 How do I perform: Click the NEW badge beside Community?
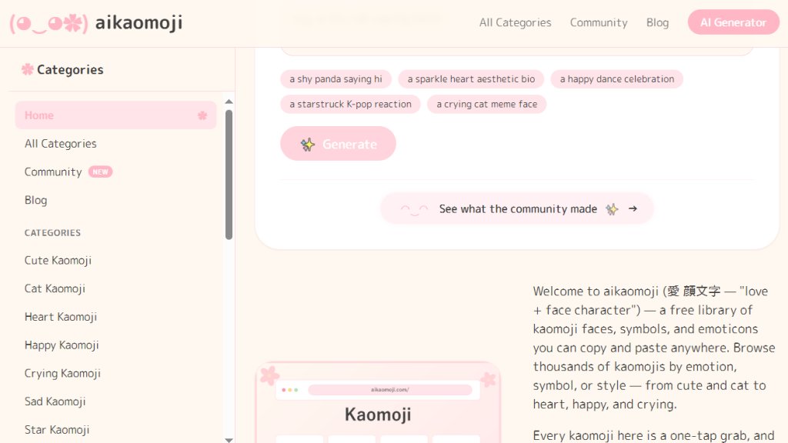tap(100, 172)
